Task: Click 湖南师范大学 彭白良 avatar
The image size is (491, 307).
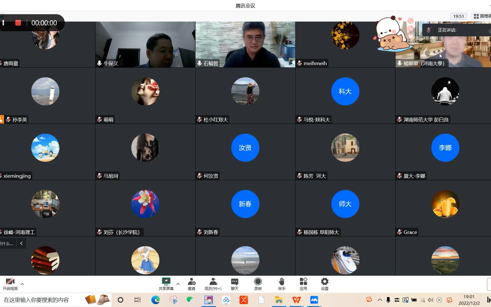Action: 445,91
